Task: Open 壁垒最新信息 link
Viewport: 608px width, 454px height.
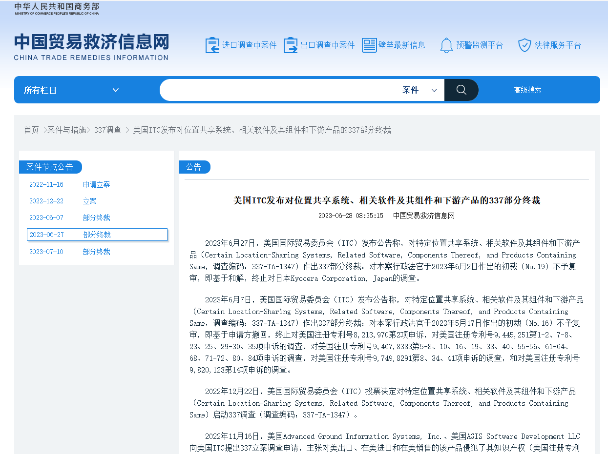Action: (402, 45)
